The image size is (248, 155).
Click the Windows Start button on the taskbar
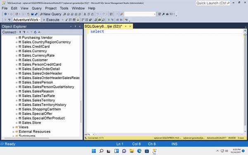tap(94, 151)
